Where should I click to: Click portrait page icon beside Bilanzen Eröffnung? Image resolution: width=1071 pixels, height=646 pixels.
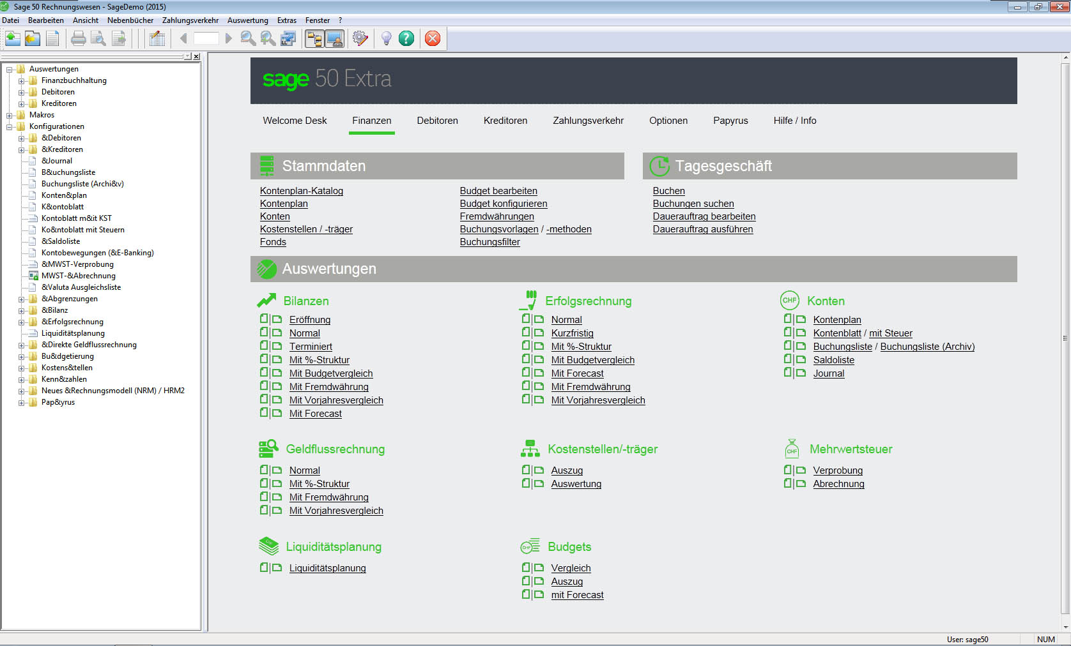264,319
